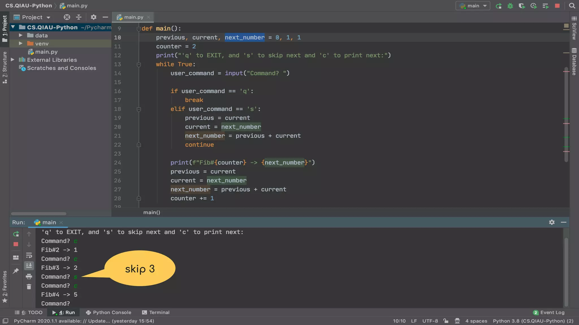Click the print icon in Run console
This screenshot has width=579, height=325.
[29, 276]
